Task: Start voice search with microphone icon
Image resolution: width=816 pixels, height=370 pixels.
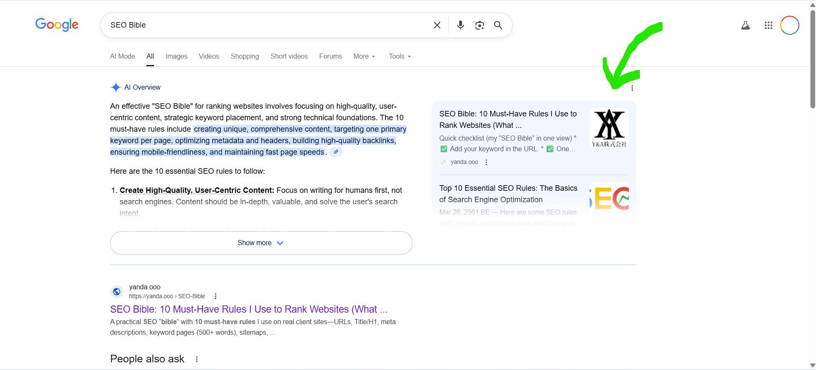Action: click(460, 25)
